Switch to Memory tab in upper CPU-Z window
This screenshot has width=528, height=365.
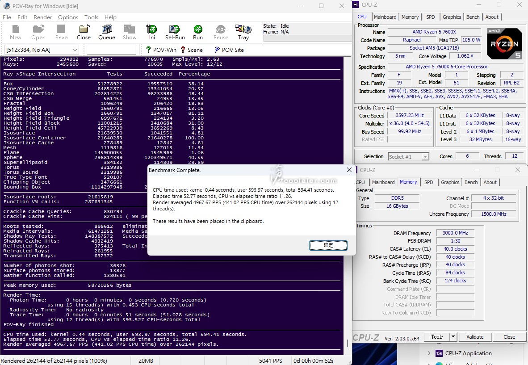tap(410, 17)
